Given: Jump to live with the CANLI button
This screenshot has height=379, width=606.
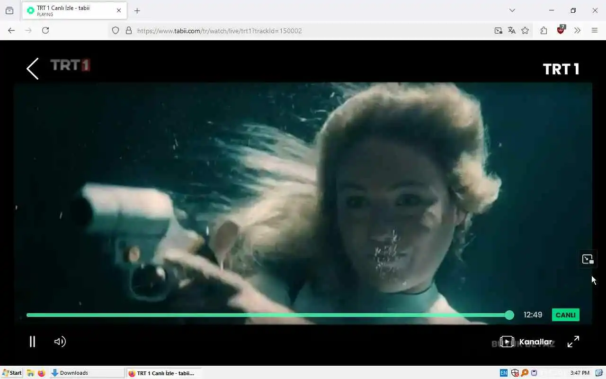Looking at the screenshot, I should [566, 315].
